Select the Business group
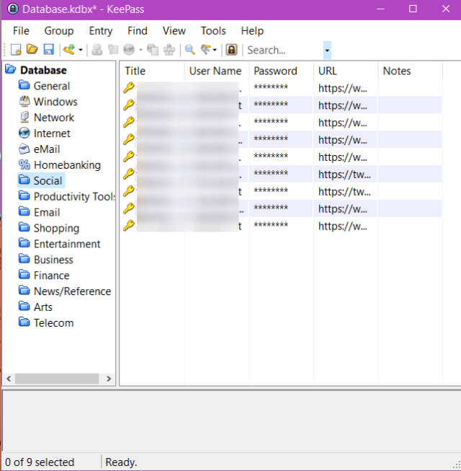Image resolution: width=461 pixels, height=471 pixels. 53,260
